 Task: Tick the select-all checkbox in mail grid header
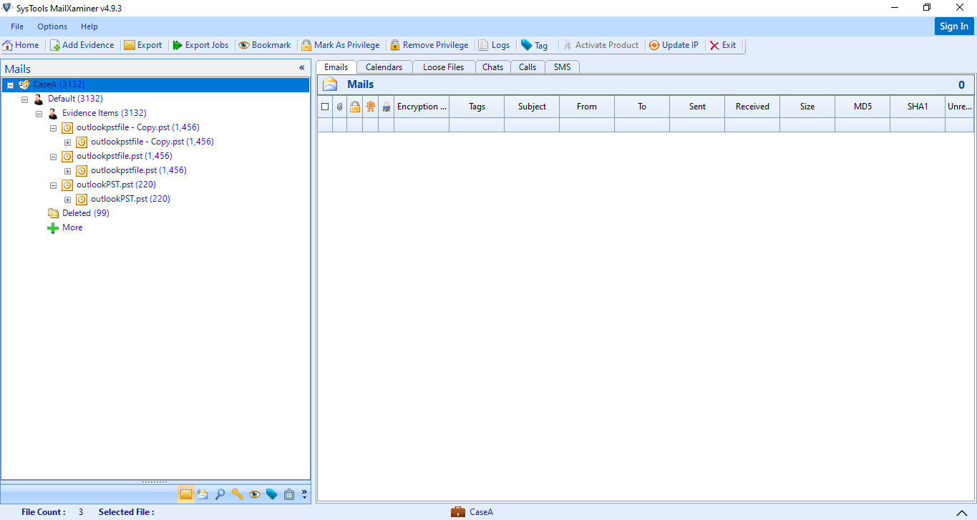coord(325,107)
